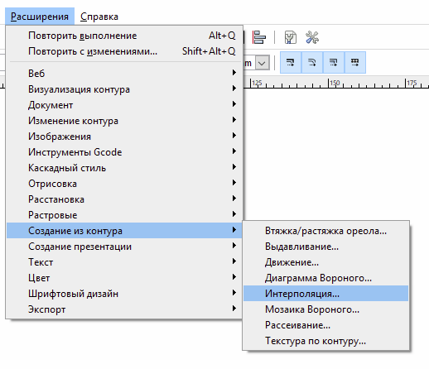Close the Расширения menu bar item

pos(40,17)
